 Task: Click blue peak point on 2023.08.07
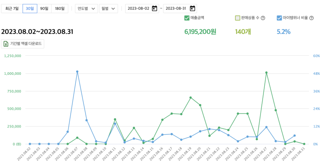pos(77,72)
